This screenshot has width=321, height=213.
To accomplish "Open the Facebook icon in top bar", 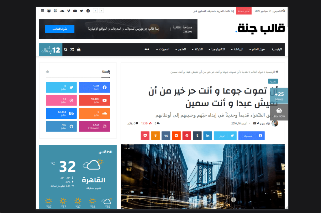I will tap(88, 11).
